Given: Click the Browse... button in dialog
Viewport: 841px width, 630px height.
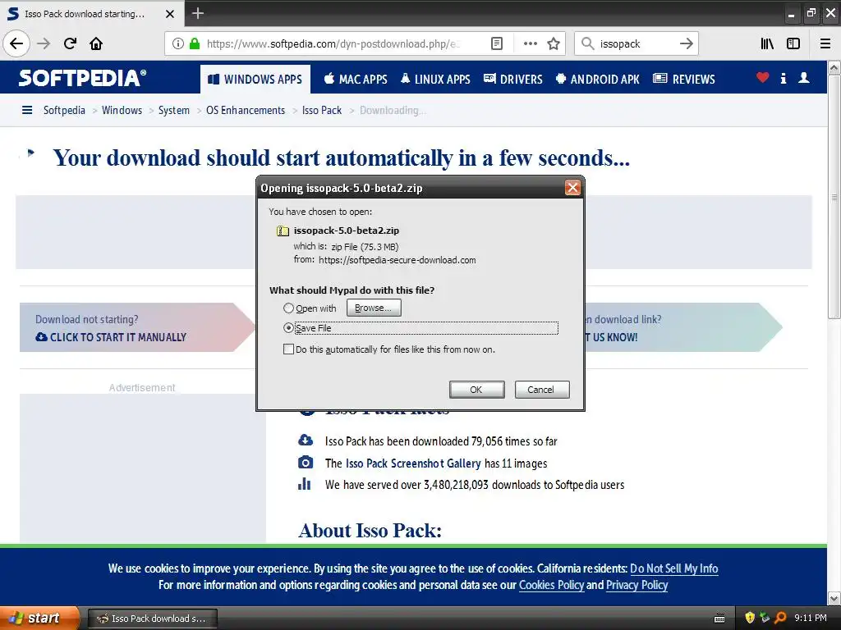Looking at the screenshot, I should (x=374, y=308).
